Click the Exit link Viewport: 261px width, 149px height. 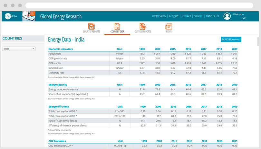tap(243, 18)
